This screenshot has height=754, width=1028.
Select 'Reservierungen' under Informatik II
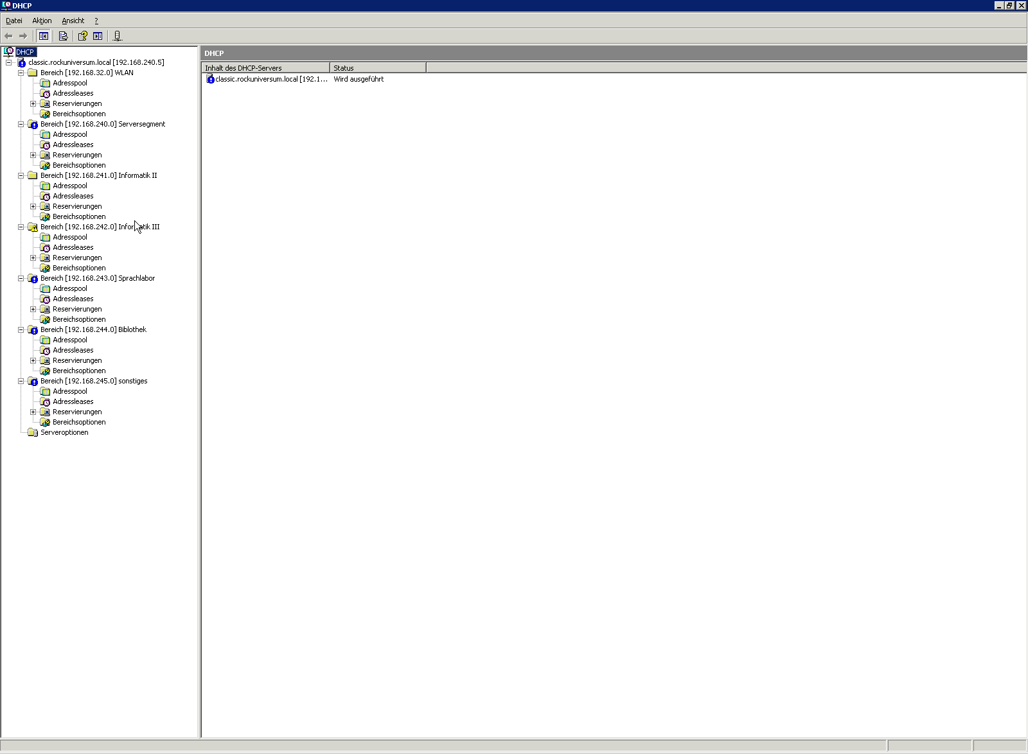tap(77, 206)
